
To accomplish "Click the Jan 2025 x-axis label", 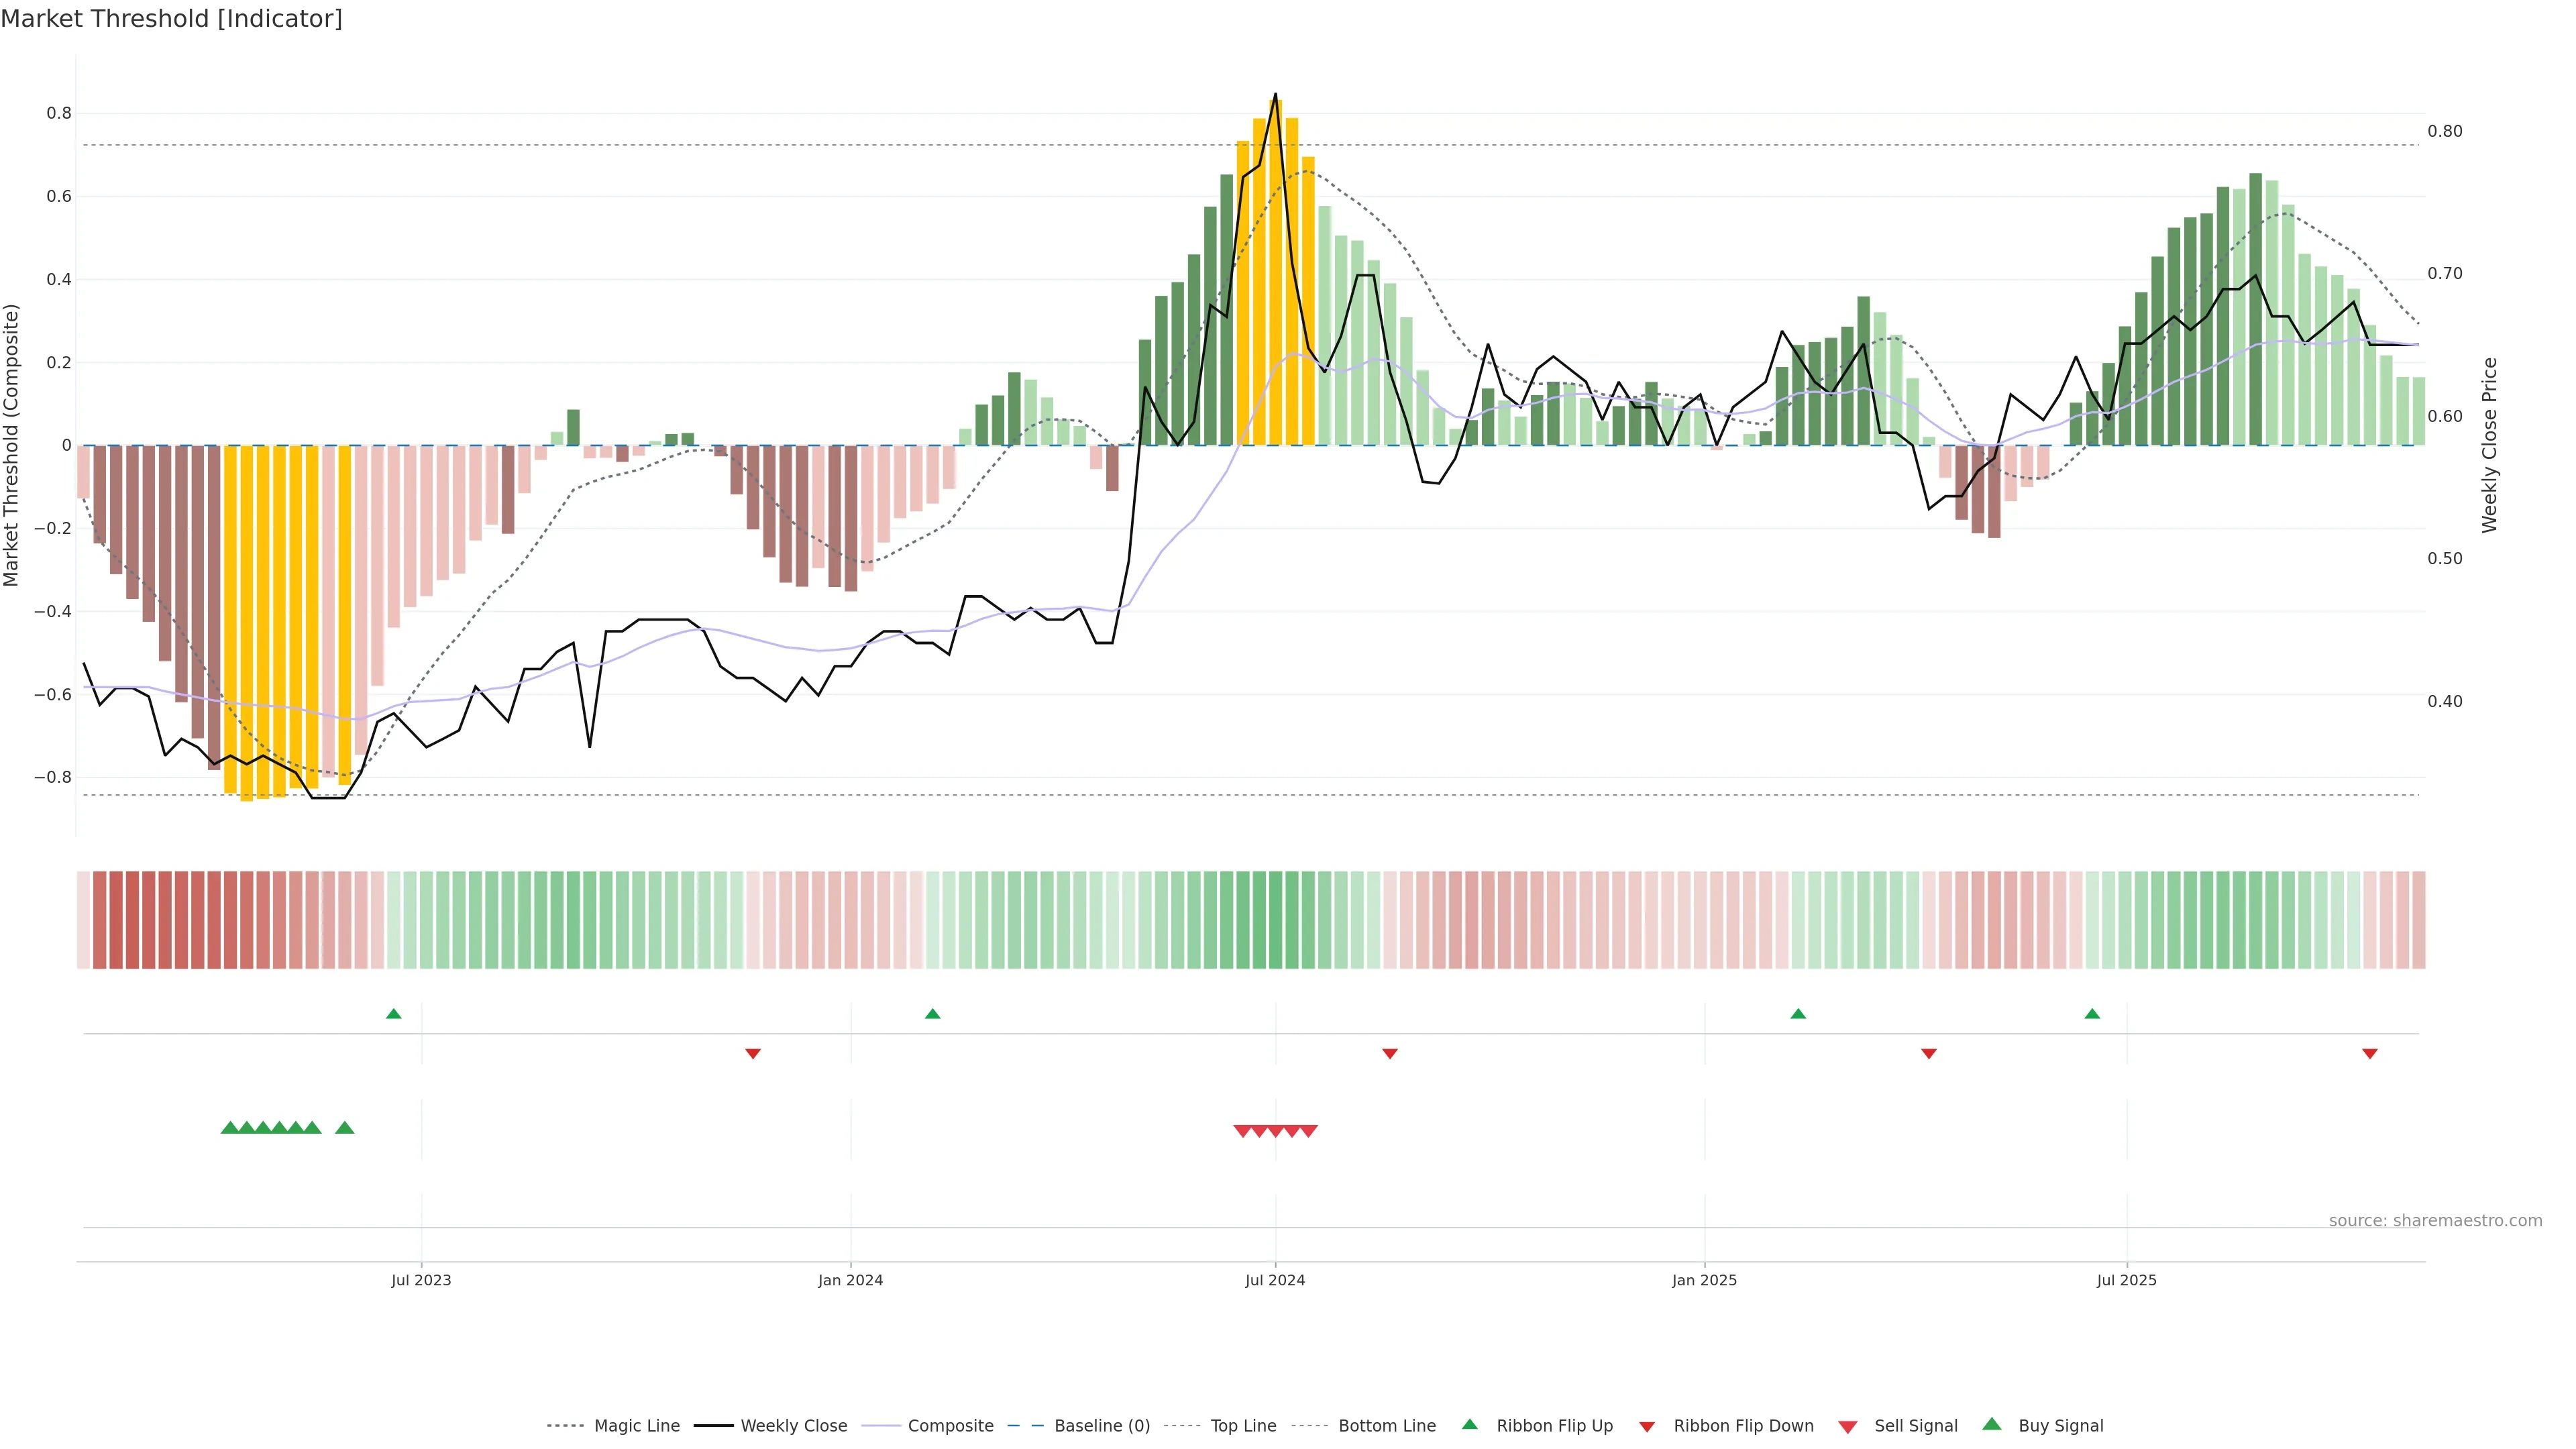I will point(1704,1280).
